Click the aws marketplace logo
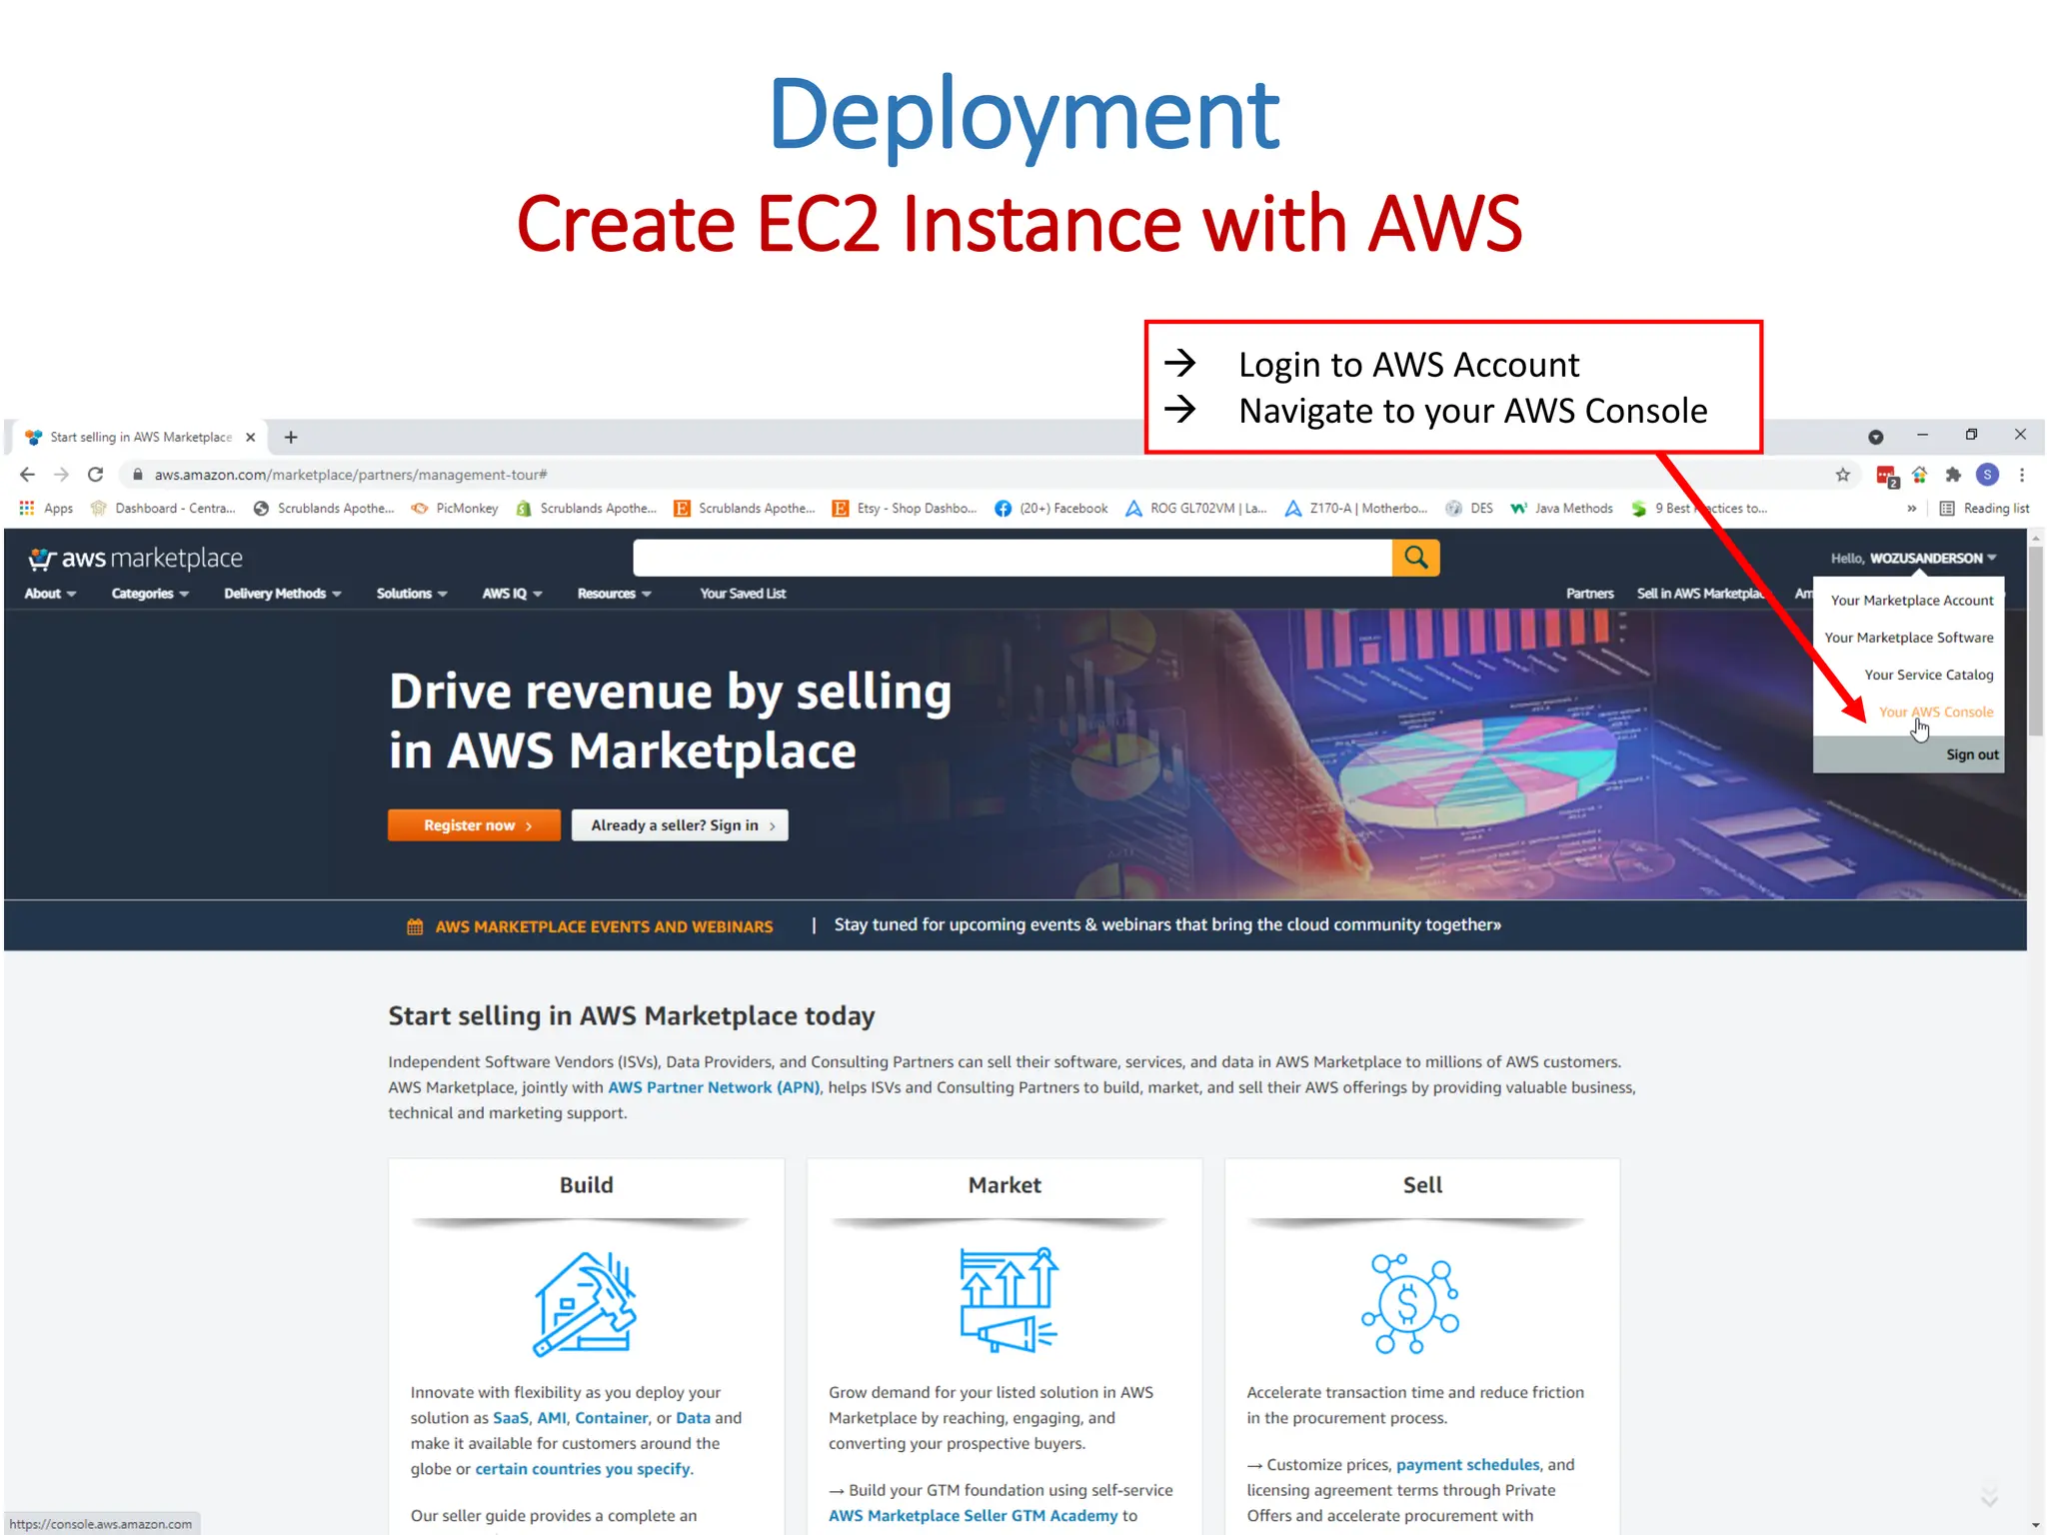The width and height of the screenshot is (2047, 1535). tap(136, 558)
